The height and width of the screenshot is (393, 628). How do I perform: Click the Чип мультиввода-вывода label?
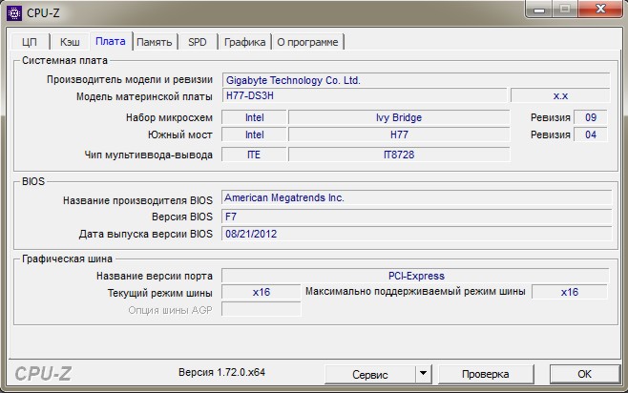149,155
